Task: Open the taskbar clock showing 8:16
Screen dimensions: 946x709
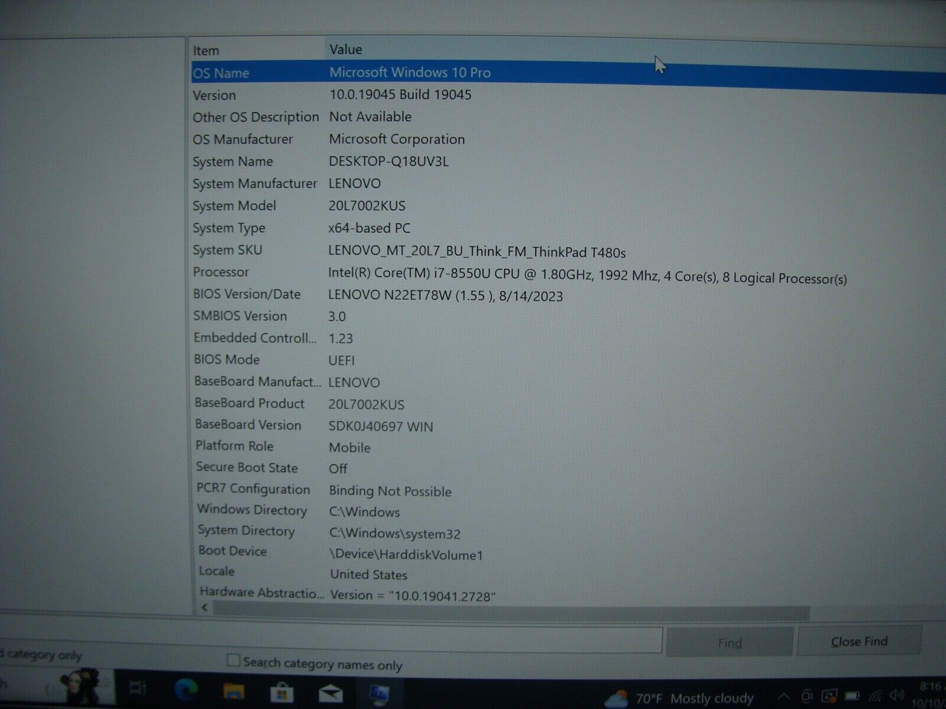Action: 929,695
